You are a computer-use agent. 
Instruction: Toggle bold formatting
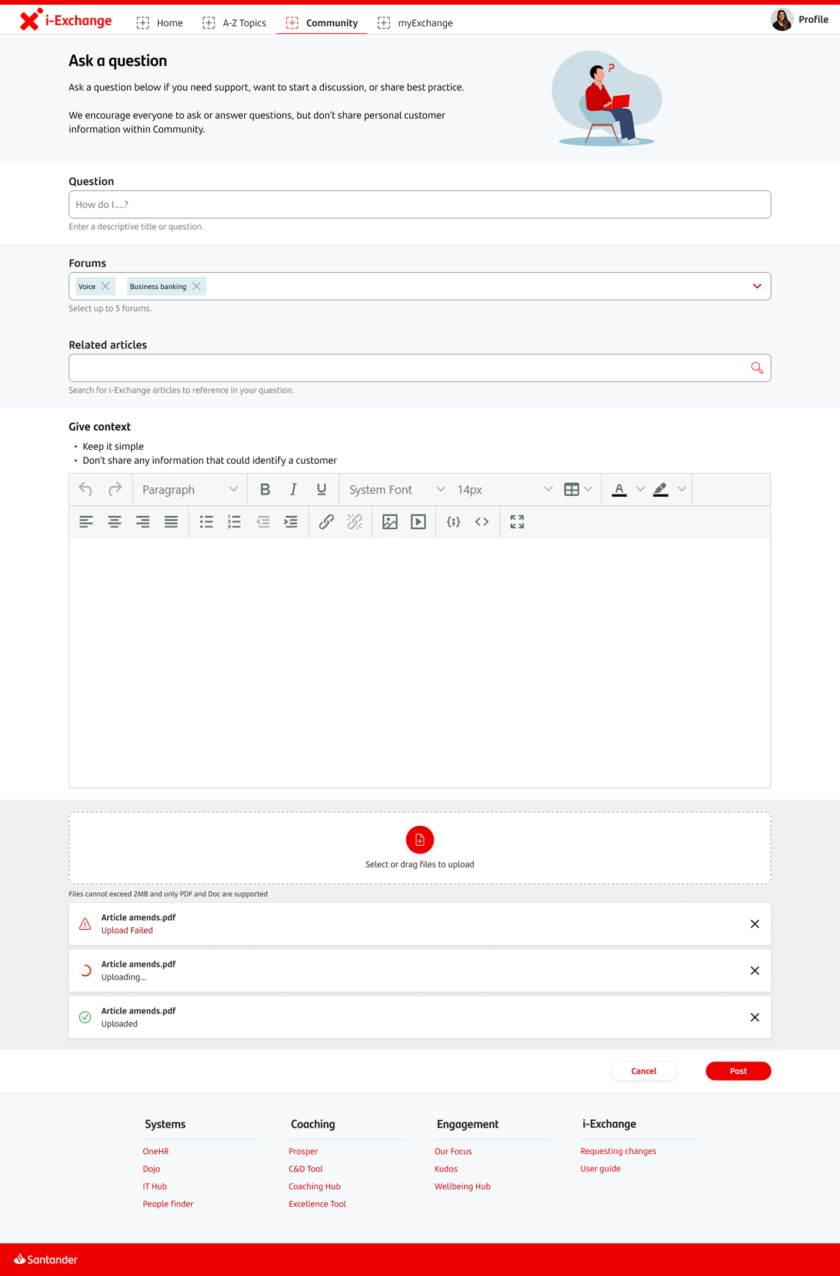(265, 489)
